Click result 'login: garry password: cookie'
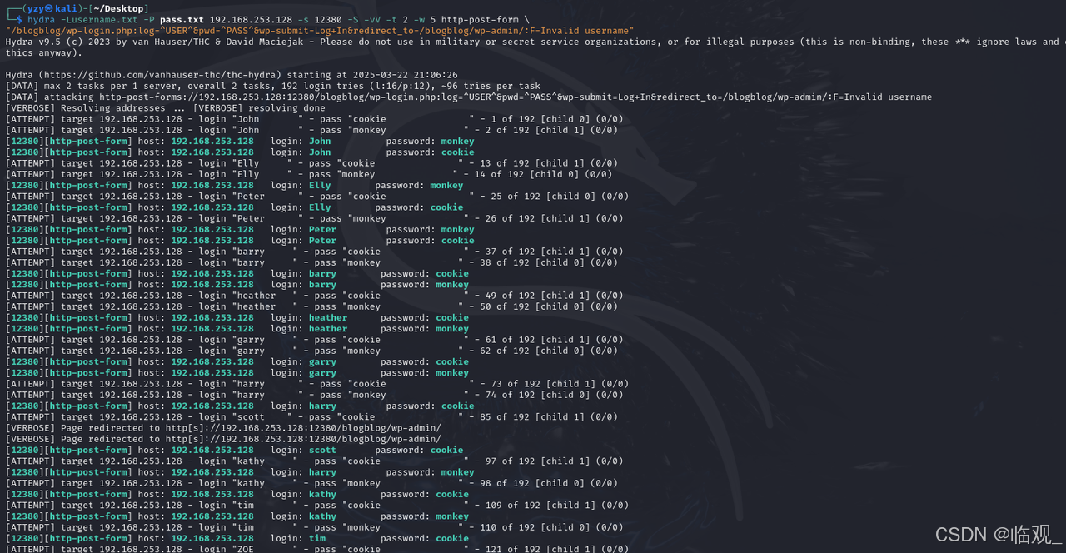Screen dimensions: 1066x553 click(237, 361)
